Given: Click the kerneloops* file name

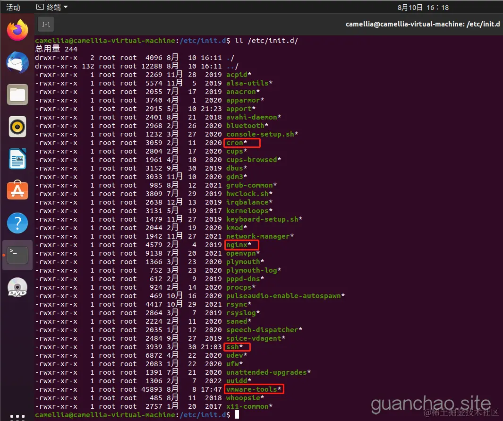Looking at the screenshot, I should 249,211.
